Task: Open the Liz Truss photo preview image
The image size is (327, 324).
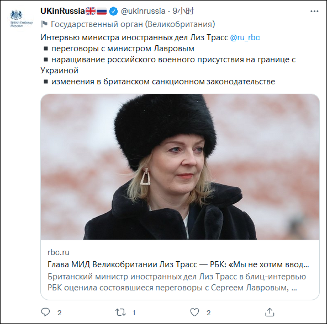Action: coord(180,167)
